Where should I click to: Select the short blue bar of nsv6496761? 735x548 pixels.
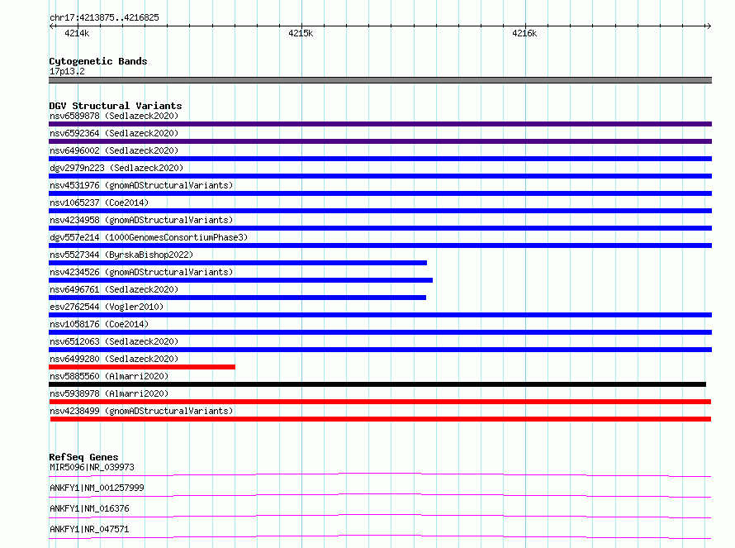237,298
